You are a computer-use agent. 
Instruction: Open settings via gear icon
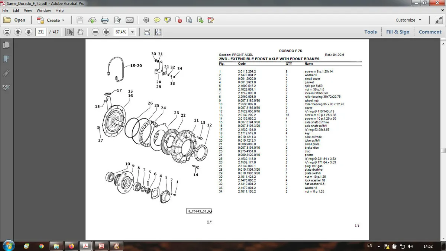[146, 20]
